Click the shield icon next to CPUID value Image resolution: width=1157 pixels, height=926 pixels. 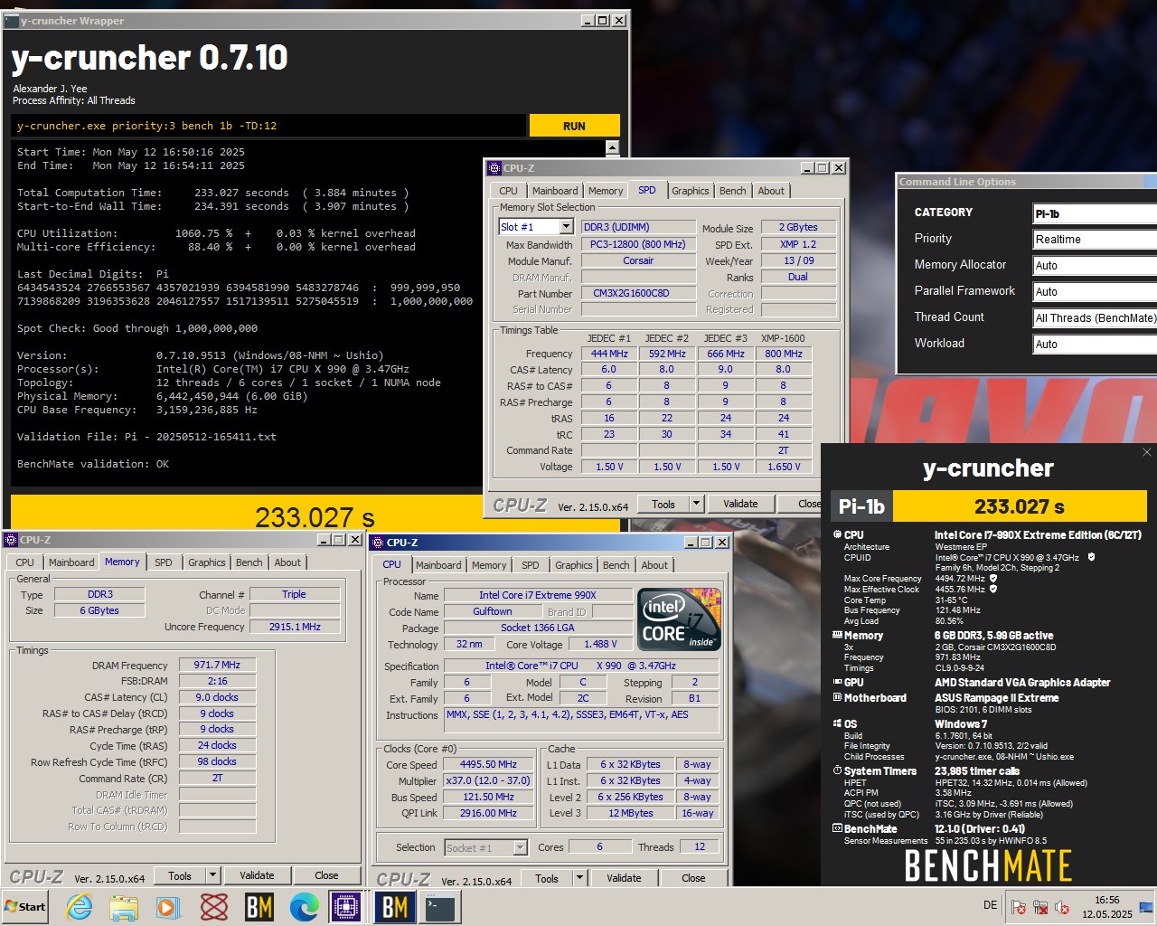click(1091, 557)
